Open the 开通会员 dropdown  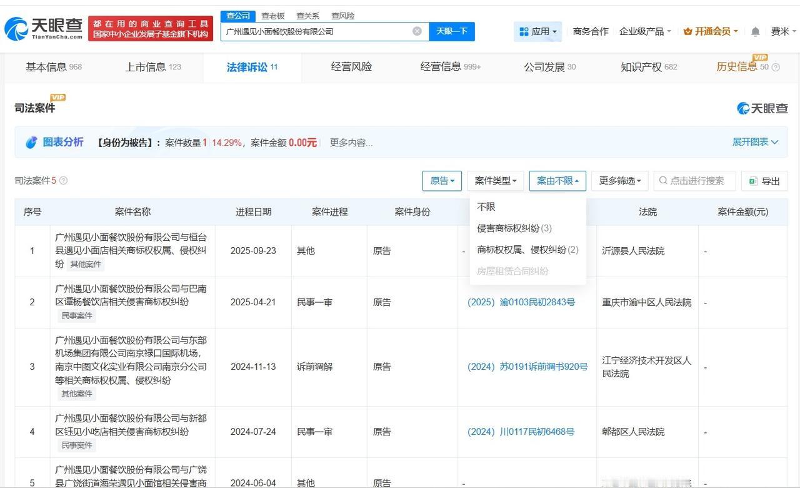711,31
